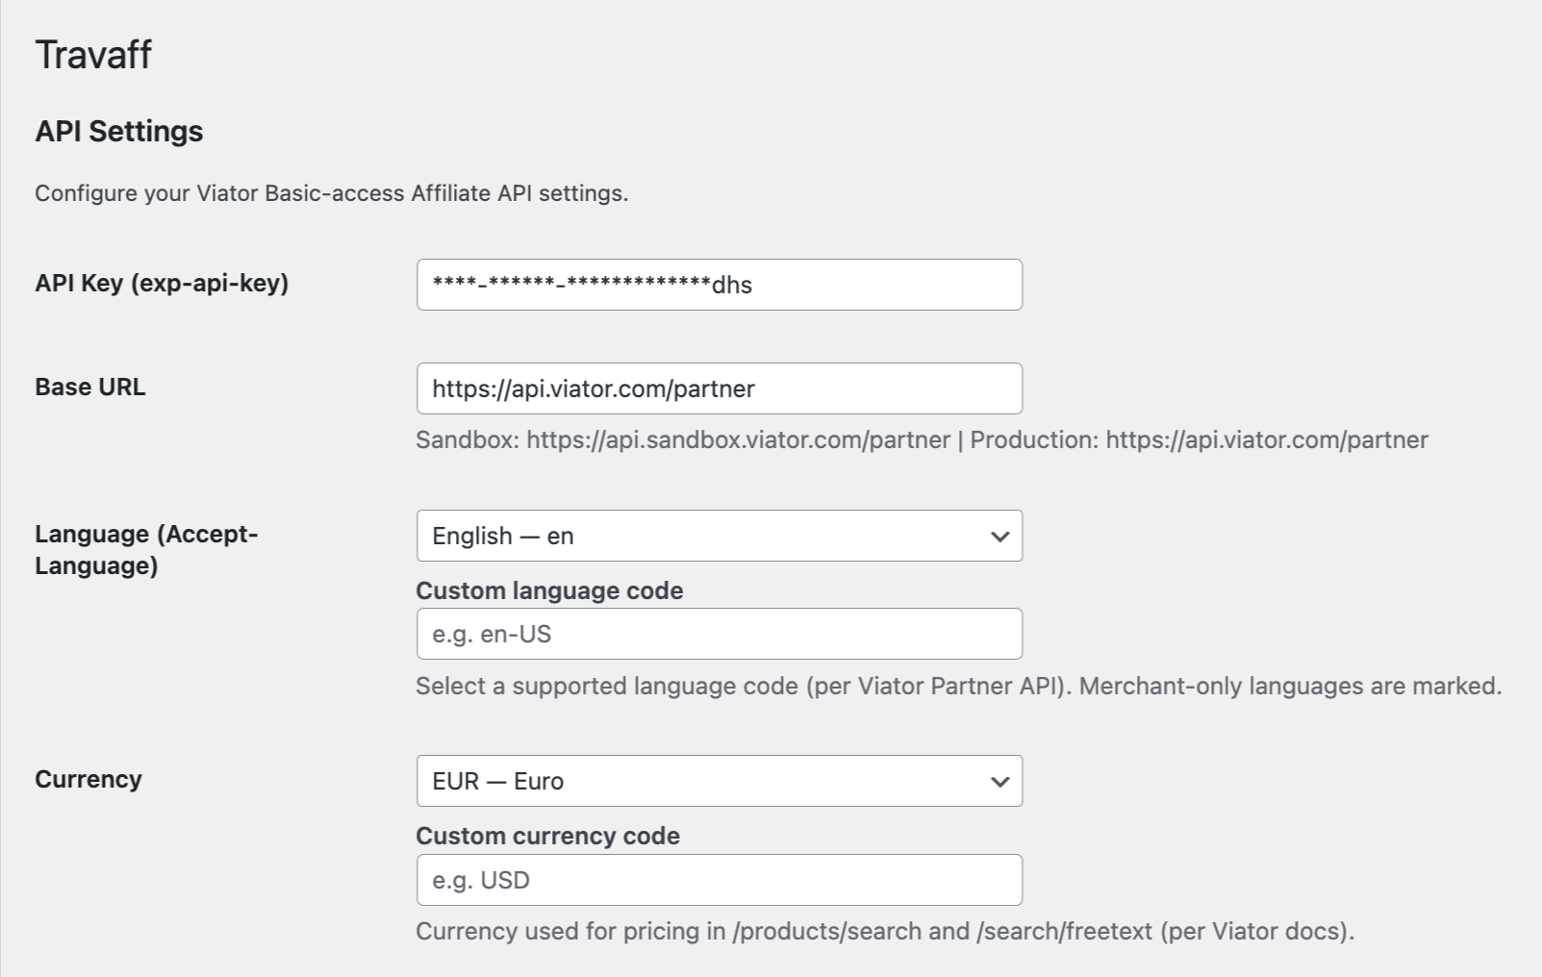Click the "e.g. en-US" placeholder field
The width and height of the screenshot is (1542, 977).
(x=718, y=633)
